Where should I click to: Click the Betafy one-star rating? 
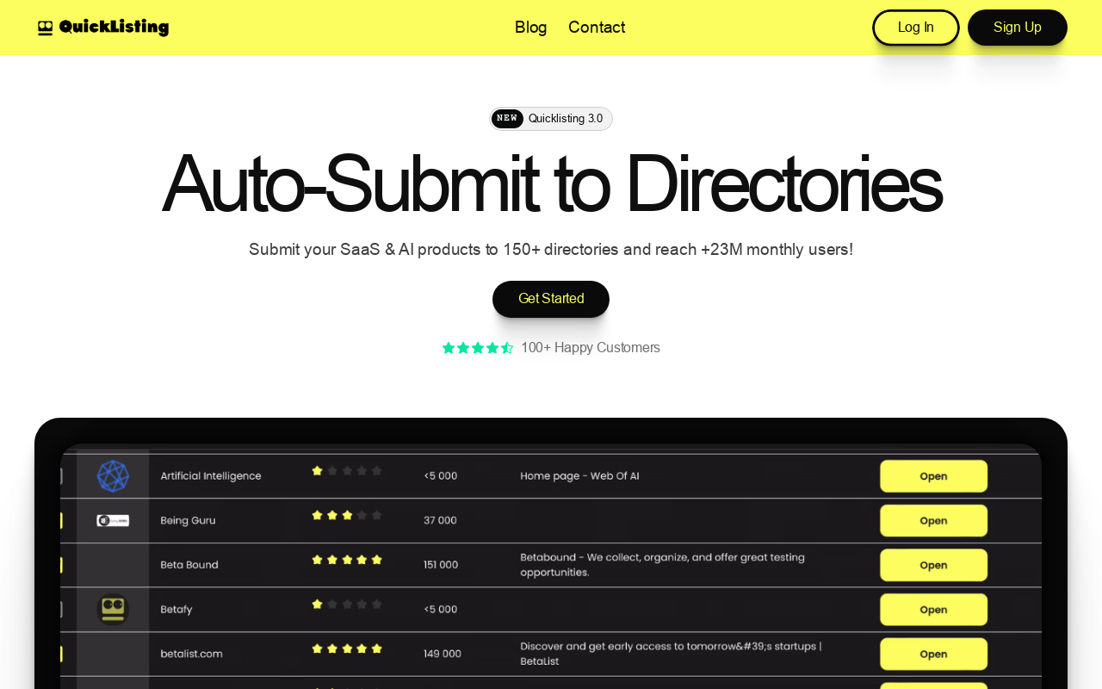347,605
